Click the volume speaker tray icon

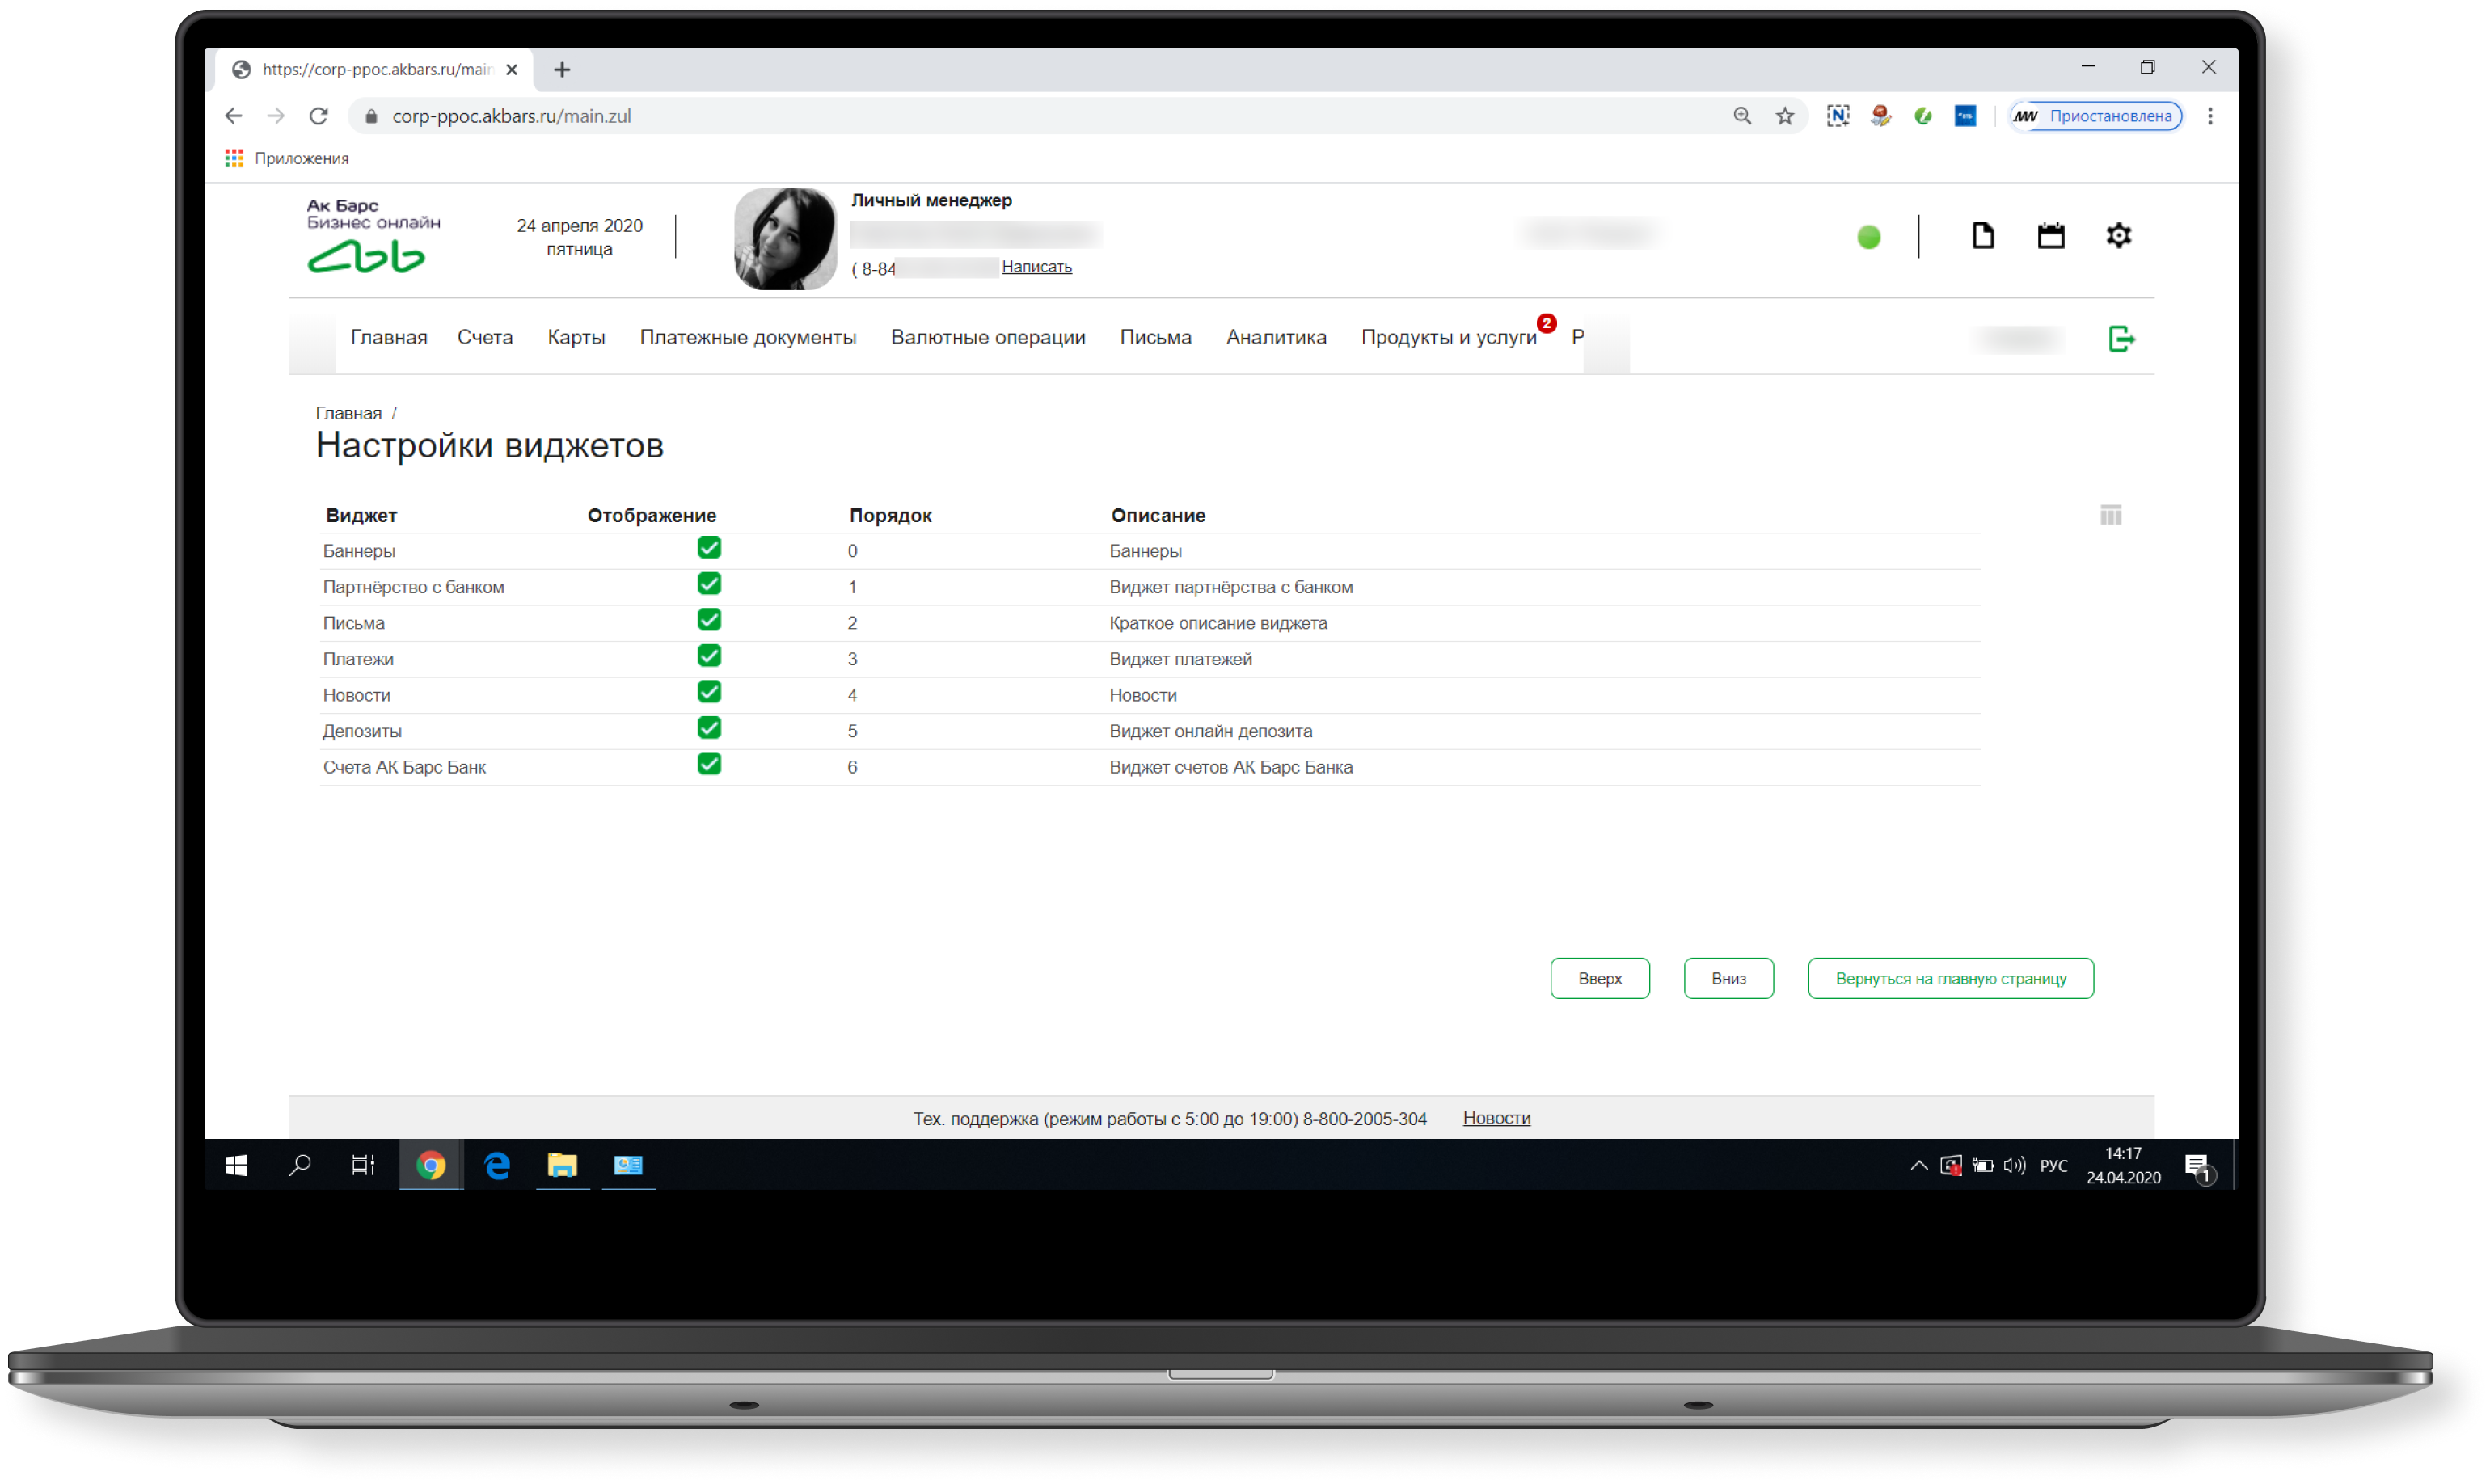2014,1166
